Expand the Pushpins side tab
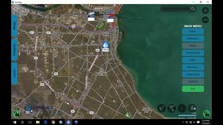The height and width of the screenshot is (125, 223). point(14,50)
